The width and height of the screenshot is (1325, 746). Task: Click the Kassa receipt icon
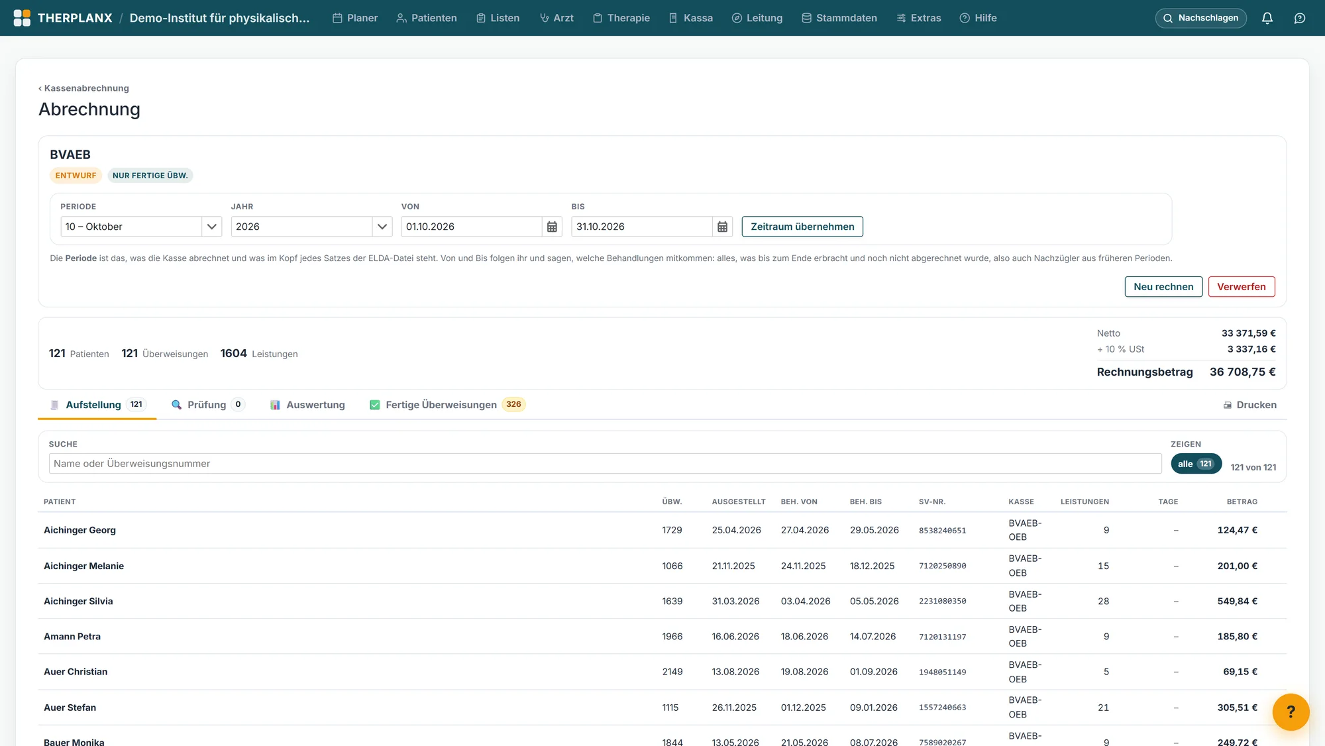pos(673,18)
